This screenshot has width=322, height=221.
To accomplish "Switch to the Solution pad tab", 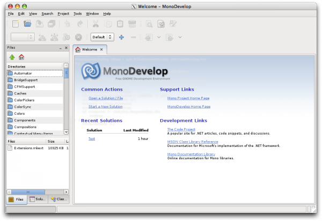I will click(38, 199).
